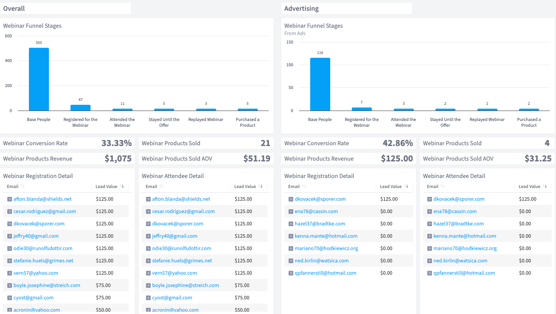
Task: Open kenna.mante@hotmail.com link in Advertising Registration Detail
Action: coord(326,236)
